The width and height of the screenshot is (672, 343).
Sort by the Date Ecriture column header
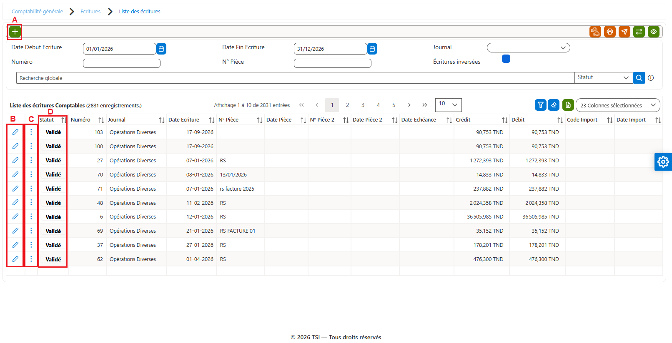pos(191,120)
